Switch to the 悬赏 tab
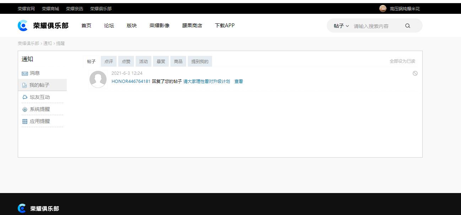Viewport: 461px width, 215px height. [161, 61]
